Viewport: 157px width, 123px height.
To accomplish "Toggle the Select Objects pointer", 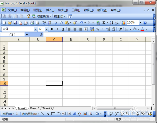I will coord(17,114).
